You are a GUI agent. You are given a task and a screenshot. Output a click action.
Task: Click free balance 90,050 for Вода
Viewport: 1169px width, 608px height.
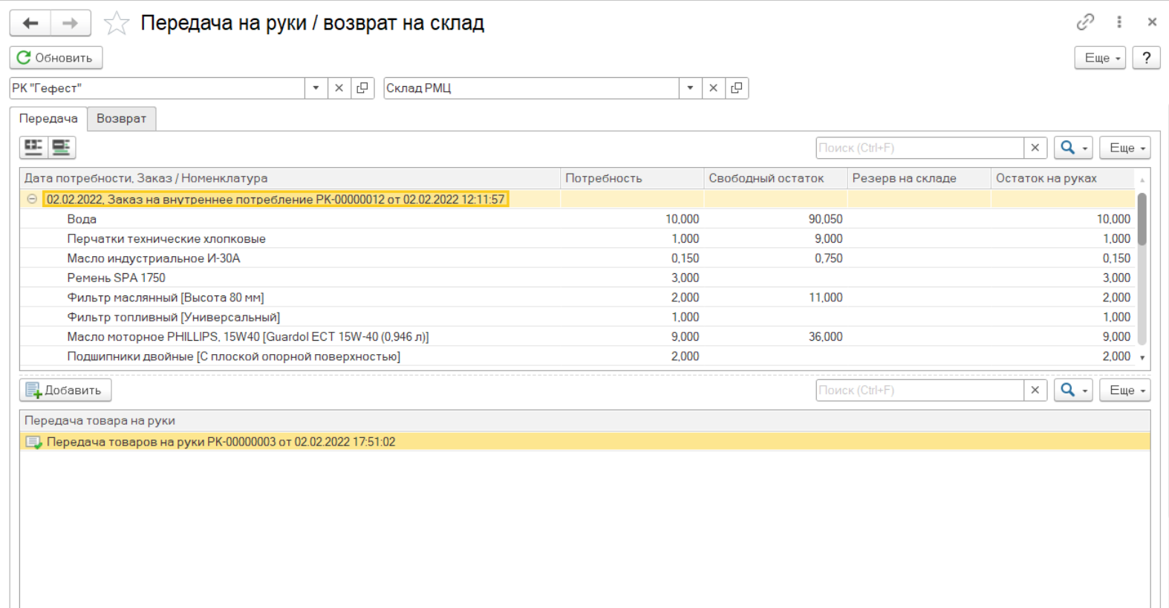pyautogui.click(x=825, y=219)
